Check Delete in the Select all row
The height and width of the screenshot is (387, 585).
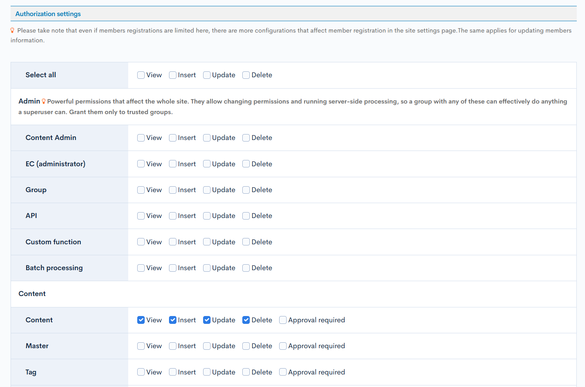[246, 75]
